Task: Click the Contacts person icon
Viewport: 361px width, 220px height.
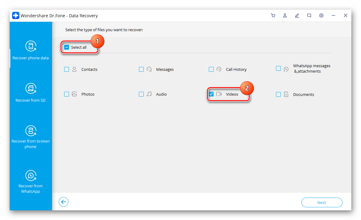Action: (74, 69)
